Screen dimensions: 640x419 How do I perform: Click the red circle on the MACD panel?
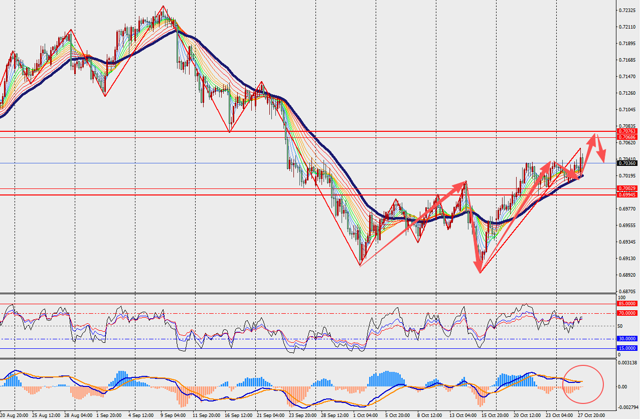click(583, 384)
